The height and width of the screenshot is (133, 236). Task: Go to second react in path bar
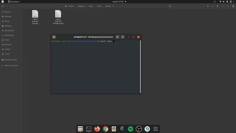pos(99,6)
